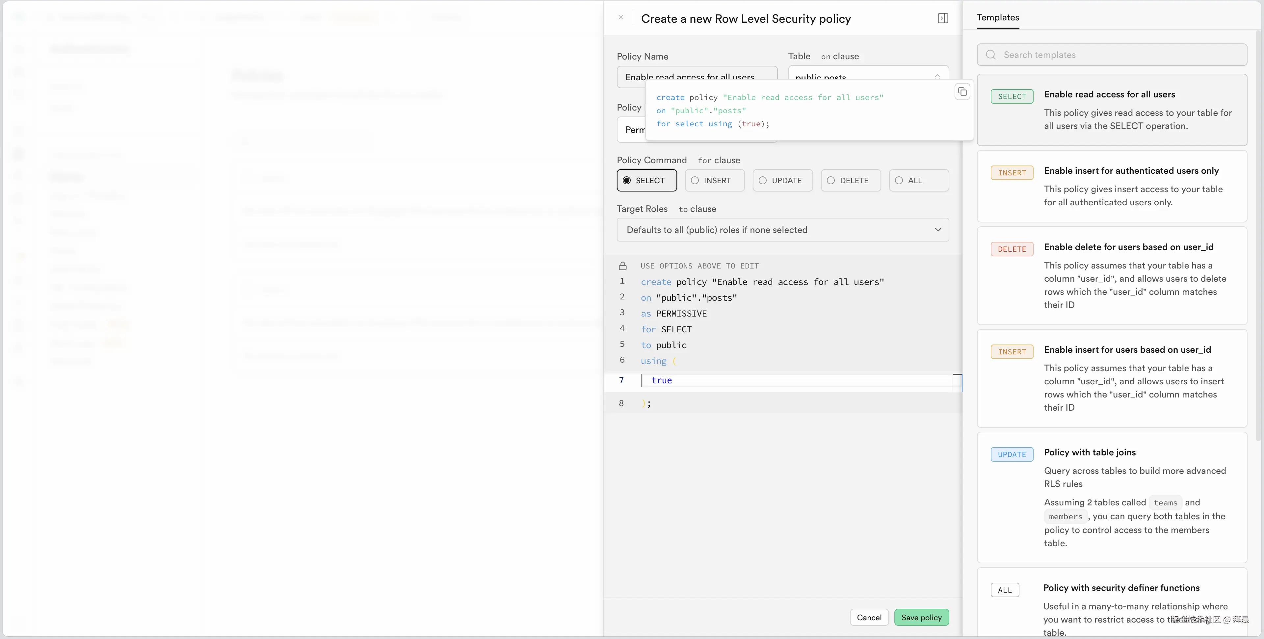Screen dimensions: 1264x639
Task: Click the DELETE badge template tag
Action: click(x=1011, y=249)
